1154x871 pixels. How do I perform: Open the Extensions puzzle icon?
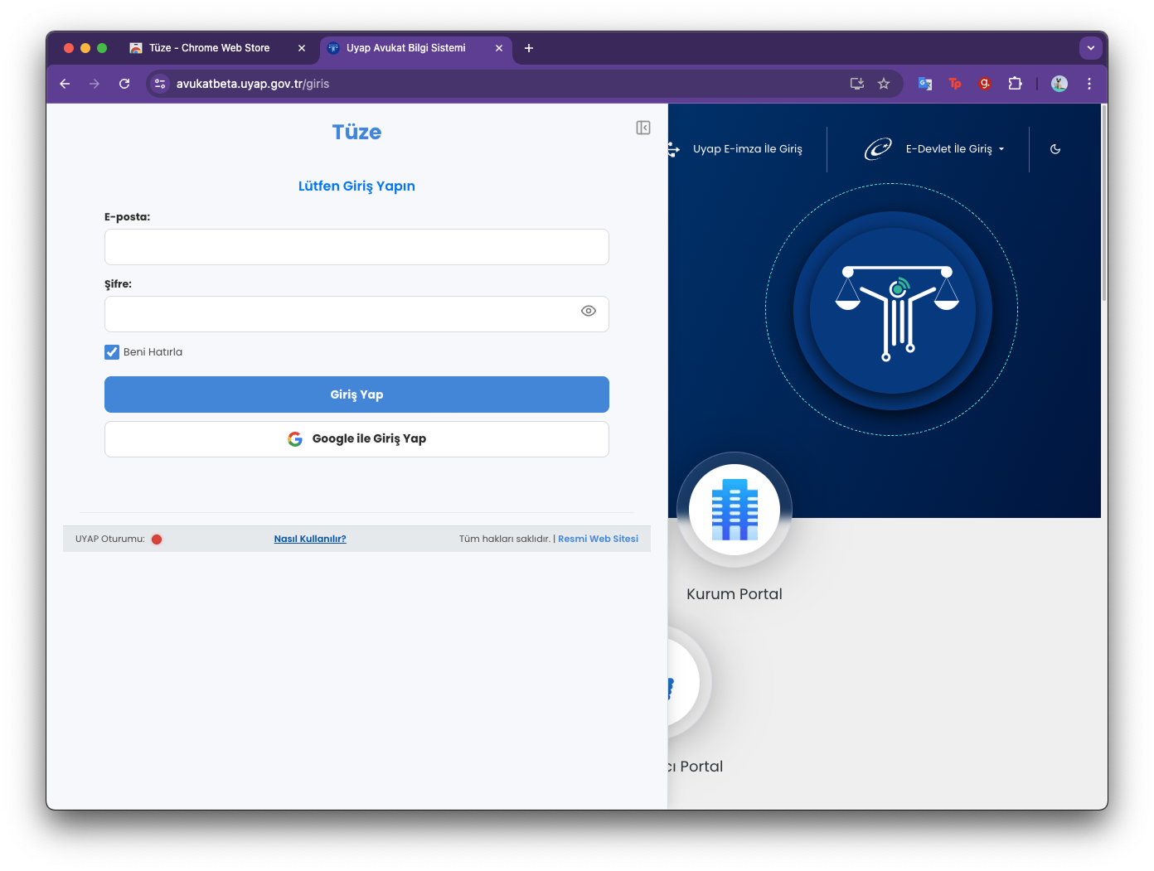tap(1015, 84)
